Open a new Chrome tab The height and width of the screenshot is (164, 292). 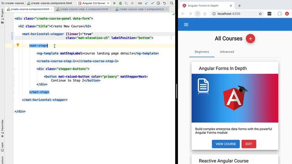coord(240,6)
